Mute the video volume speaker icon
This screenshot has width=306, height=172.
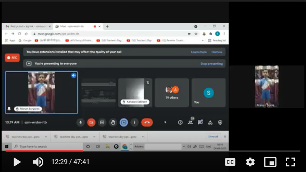(38, 162)
